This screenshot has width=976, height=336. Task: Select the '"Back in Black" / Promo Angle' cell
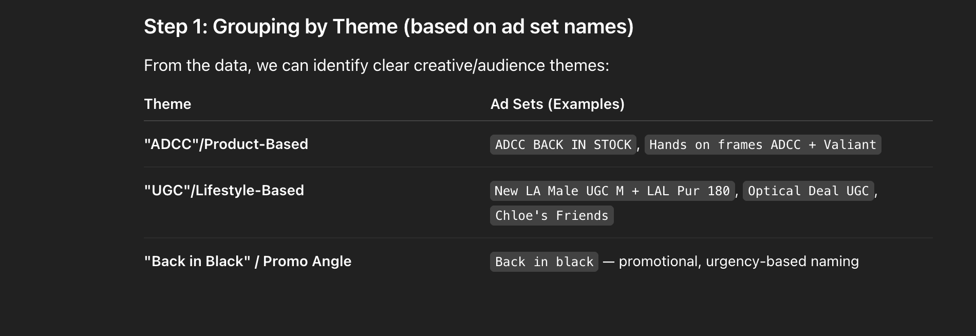248,262
